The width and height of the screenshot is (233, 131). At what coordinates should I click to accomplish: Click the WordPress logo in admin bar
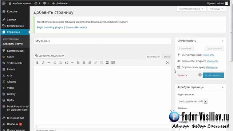click(4, 3)
